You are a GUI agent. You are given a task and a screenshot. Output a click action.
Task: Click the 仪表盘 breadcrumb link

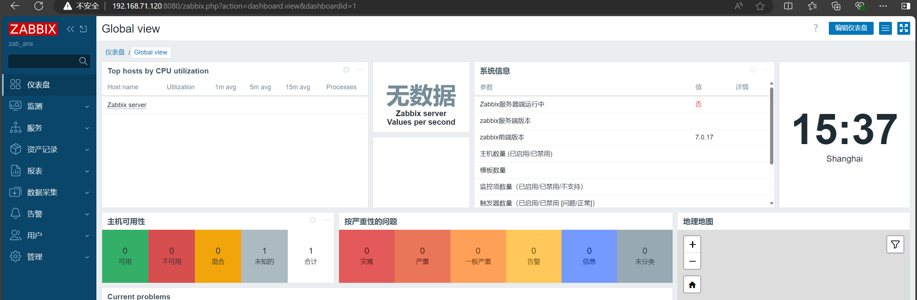(x=115, y=52)
